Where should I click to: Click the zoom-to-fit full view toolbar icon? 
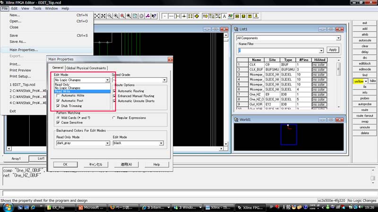(x=97, y=16)
